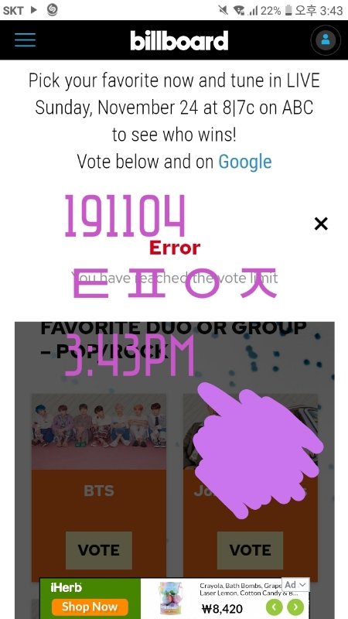Show next product in ad carousel

(x=295, y=607)
